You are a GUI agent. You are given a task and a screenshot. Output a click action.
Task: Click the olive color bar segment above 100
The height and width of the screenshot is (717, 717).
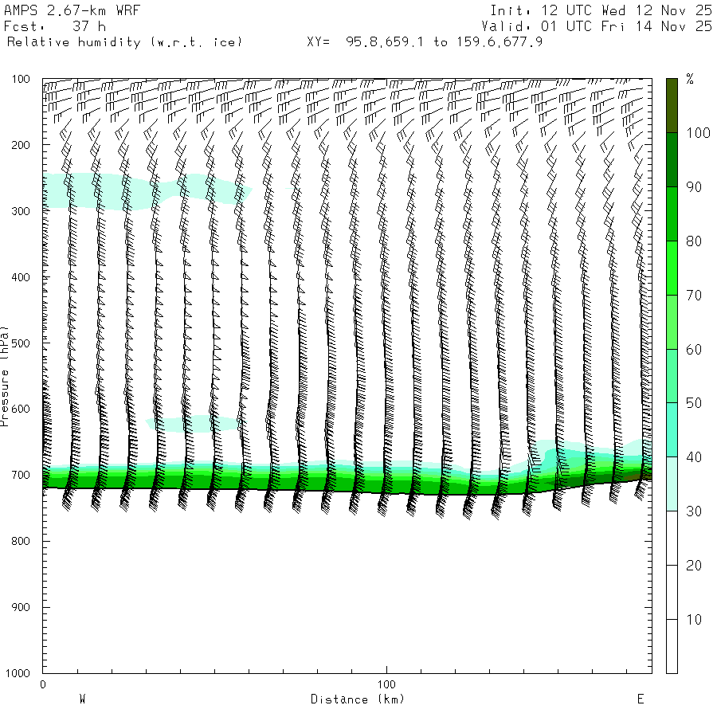coord(672,106)
